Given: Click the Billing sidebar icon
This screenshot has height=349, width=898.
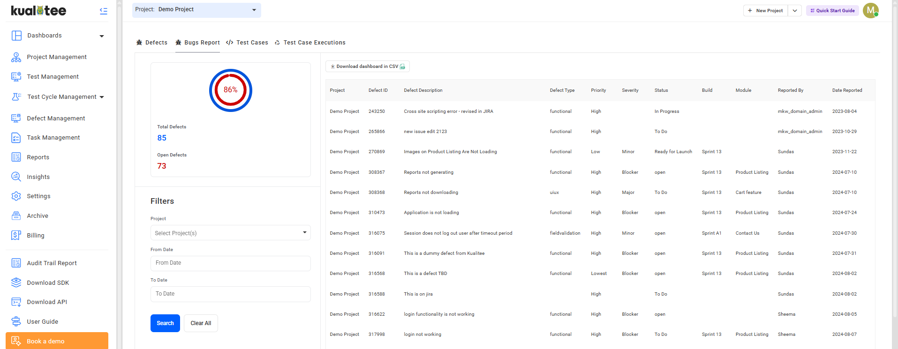Looking at the screenshot, I should [x=16, y=236].
